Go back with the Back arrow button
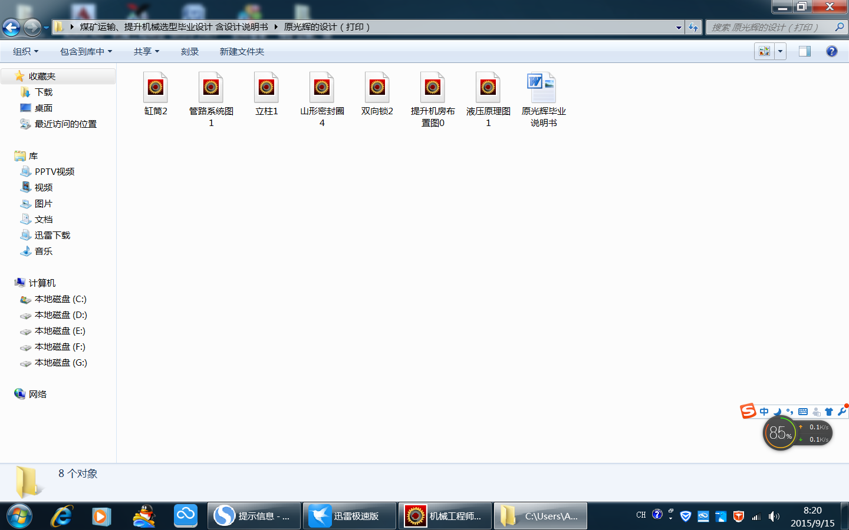The width and height of the screenshot is (849, 530). tap(11, 27)
